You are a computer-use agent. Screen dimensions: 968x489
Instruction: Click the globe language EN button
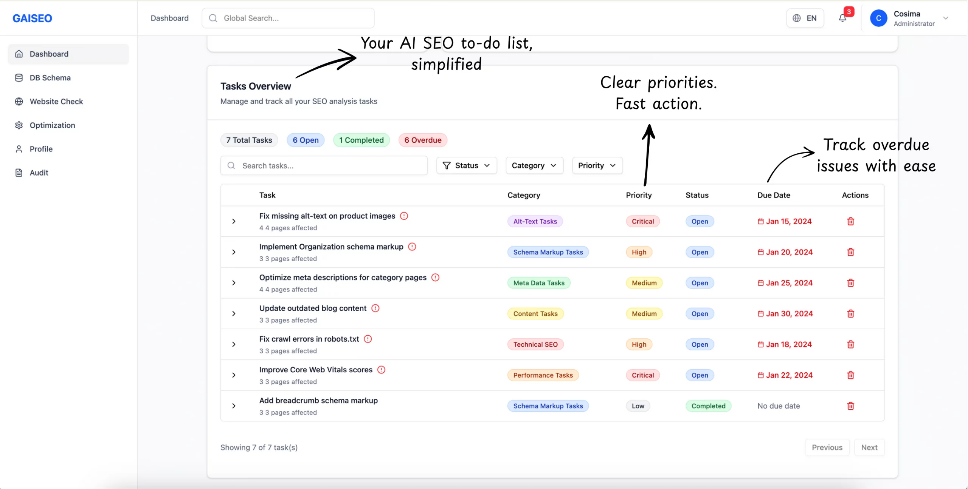tap(805, 18)
